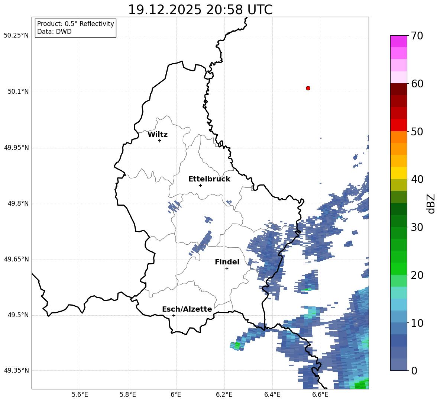Click the bright green swatch just above 20
The image size is (440, 402).
click(398, 268)
